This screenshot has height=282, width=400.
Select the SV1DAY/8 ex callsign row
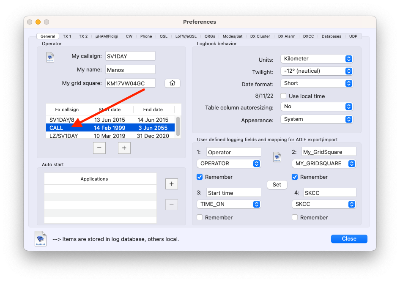[x=110, y=120]
